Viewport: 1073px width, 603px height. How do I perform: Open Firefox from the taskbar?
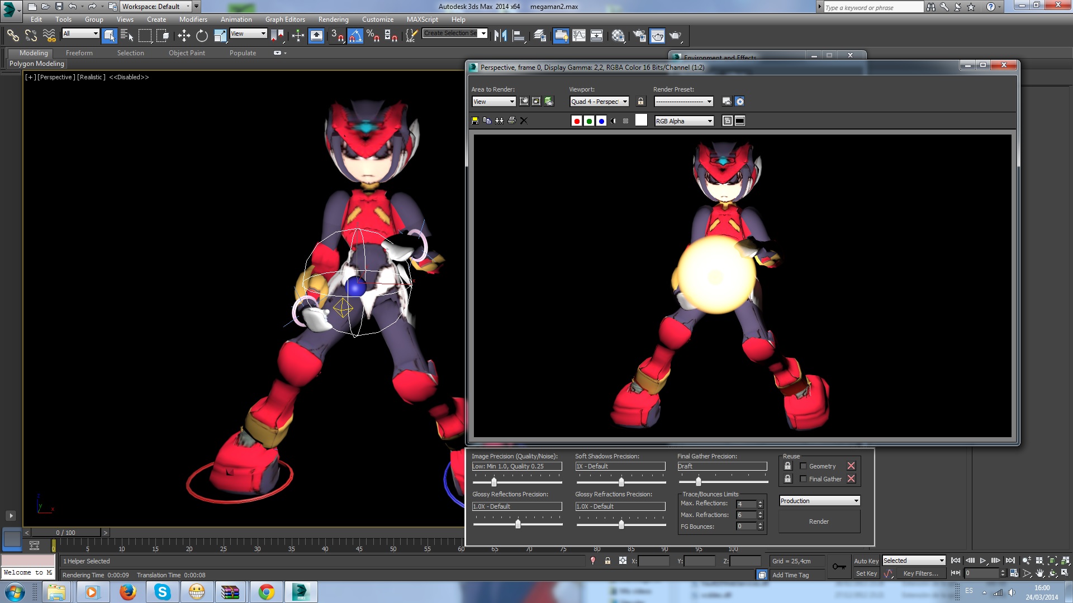128,592
